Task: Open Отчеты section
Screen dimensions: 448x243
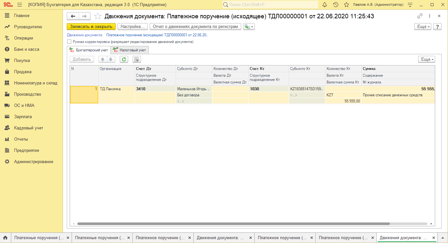Action: [21, 139]
